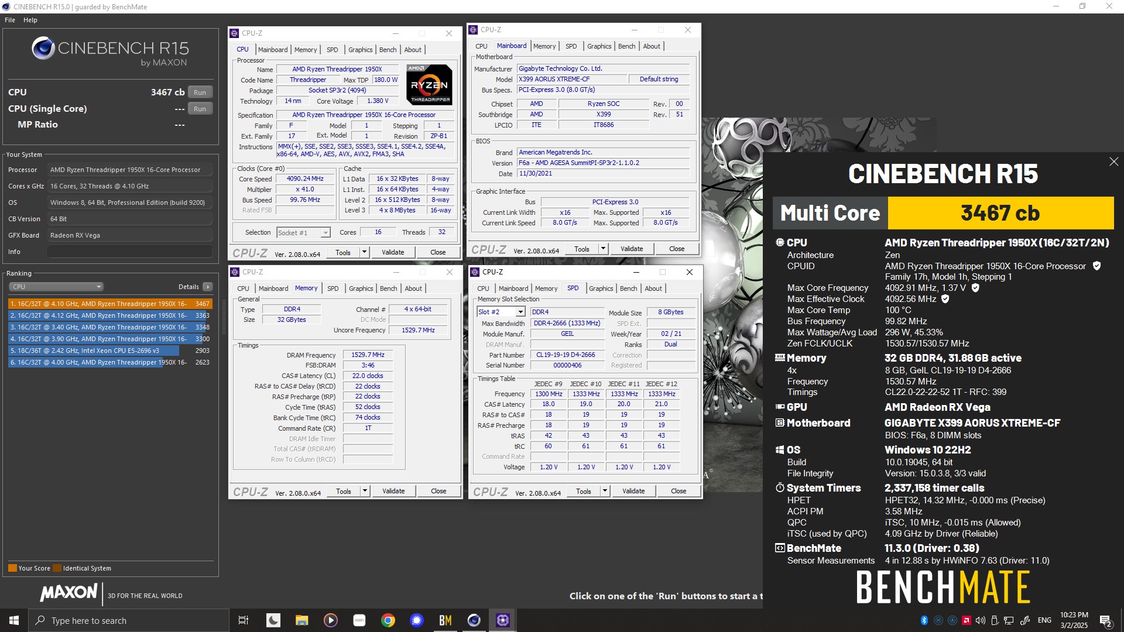Click the BIOS Version F6a AGESA field

(603, 163)
